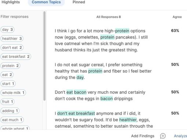Select the 'eat breakfast' topic filter
Image resolution: width=187 pixels, height=140 pixels.
tap(16, 56)
